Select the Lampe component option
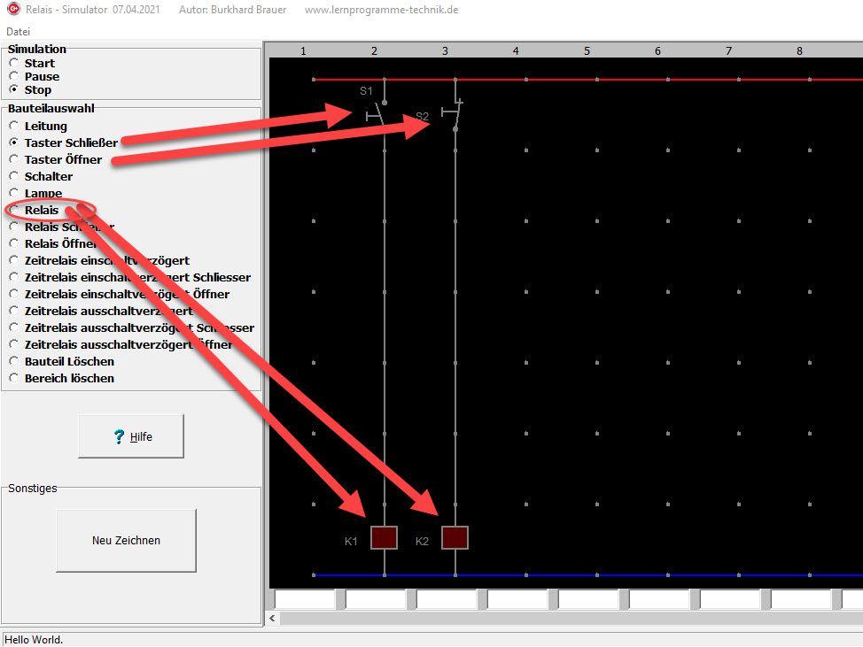 (13, 194)
